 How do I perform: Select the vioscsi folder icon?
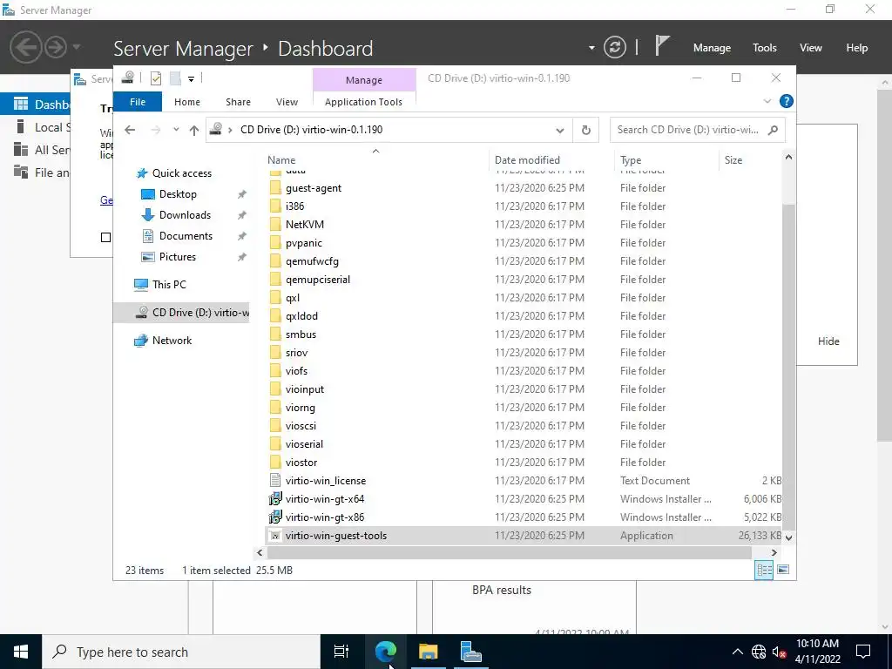[x=275, y=425]
